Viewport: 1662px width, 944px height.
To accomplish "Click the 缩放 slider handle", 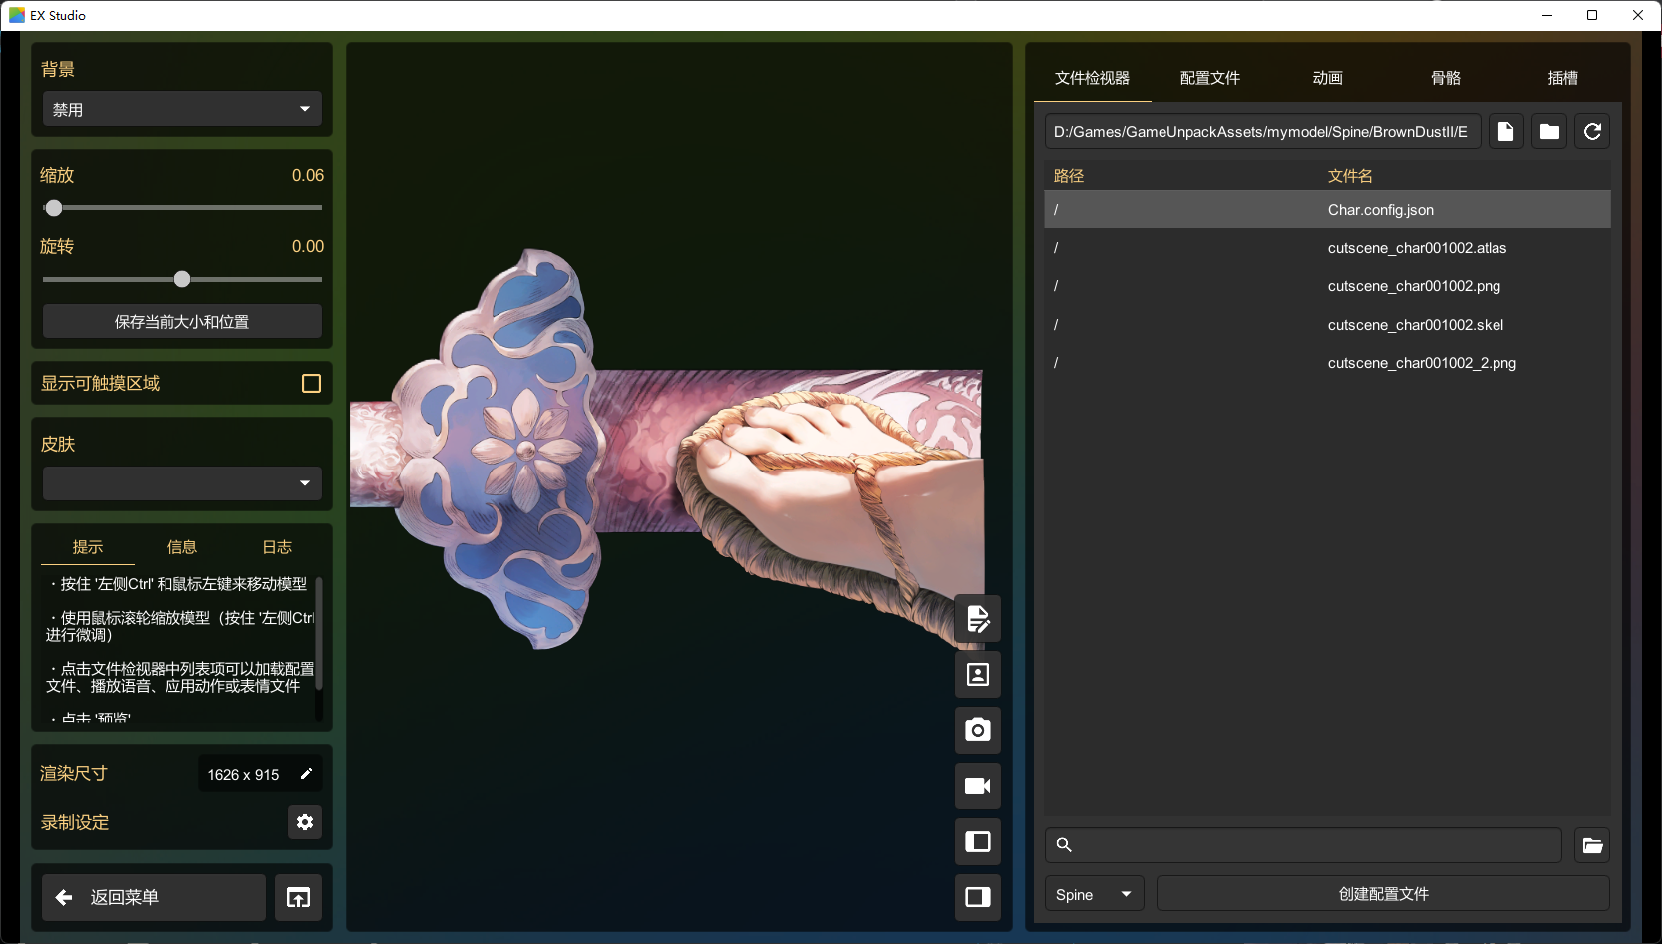I will pyautogui.click(x=54, y=208).
